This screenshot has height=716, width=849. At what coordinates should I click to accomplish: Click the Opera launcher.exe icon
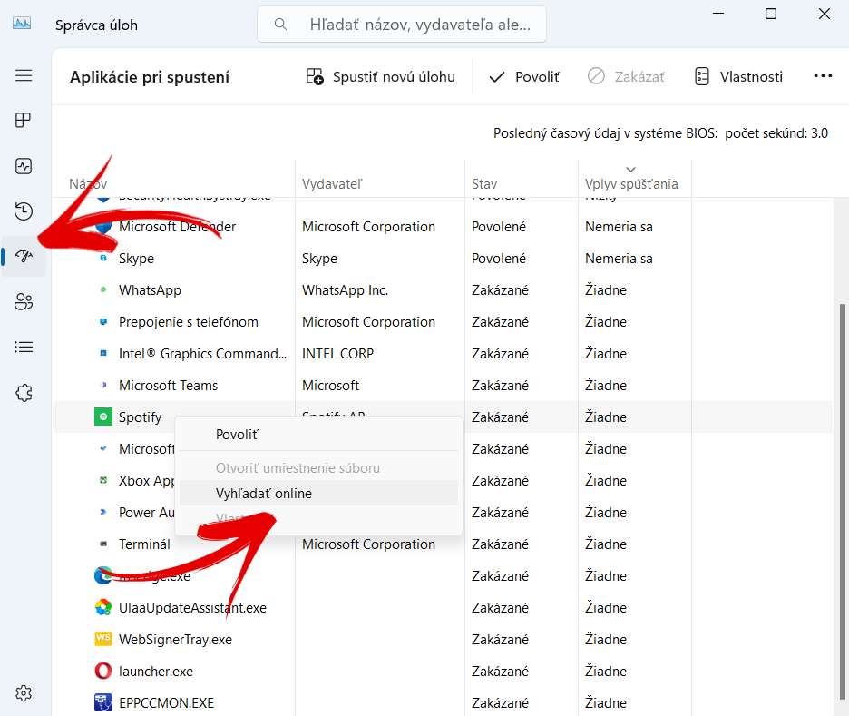click(102, 671)
